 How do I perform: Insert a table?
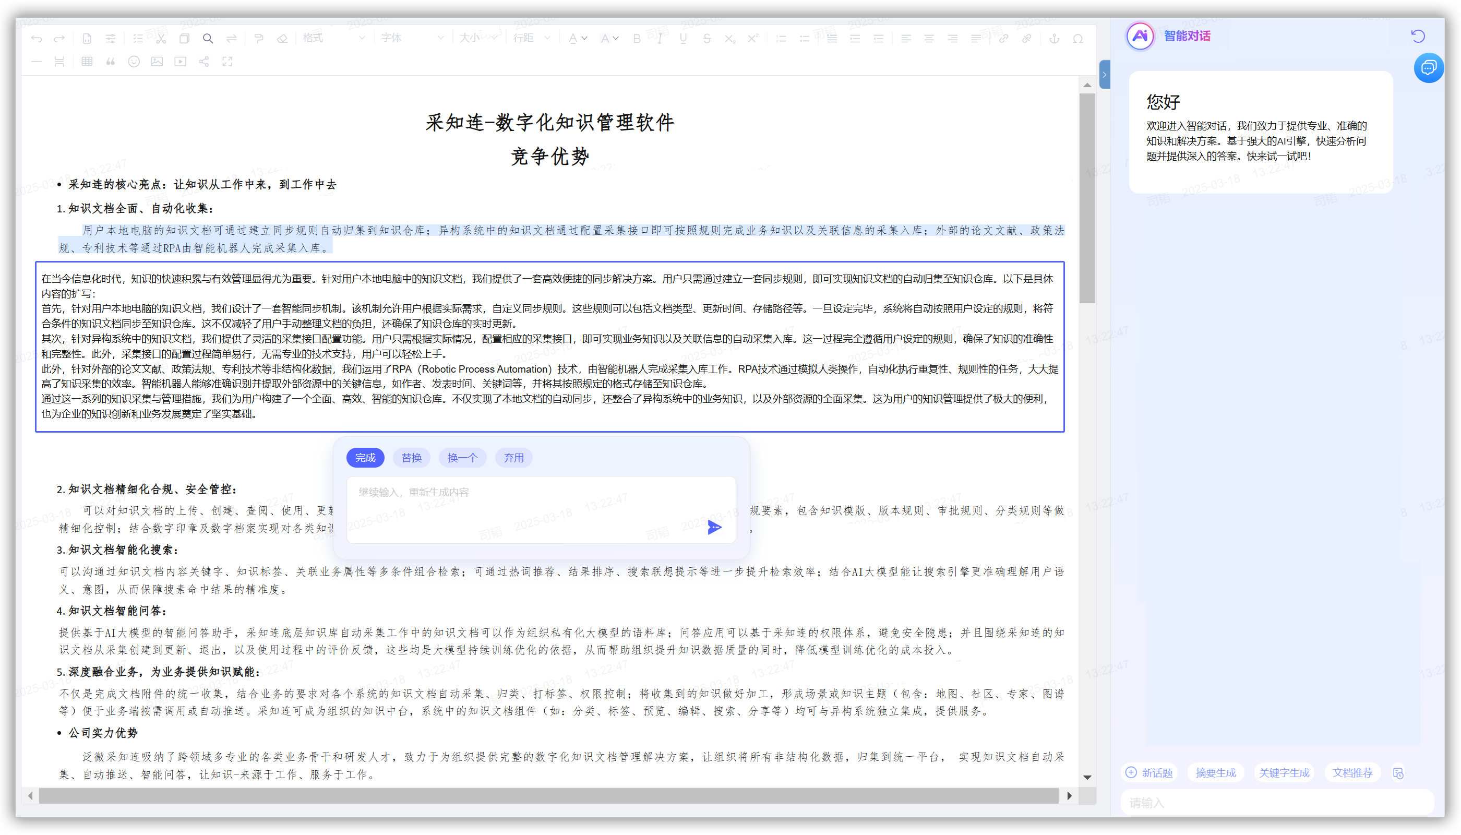click(x=87, y=62)
